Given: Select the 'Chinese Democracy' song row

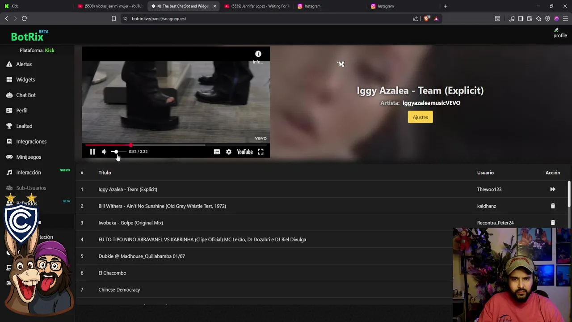Looking at the screenshot, I should [265, 290].
